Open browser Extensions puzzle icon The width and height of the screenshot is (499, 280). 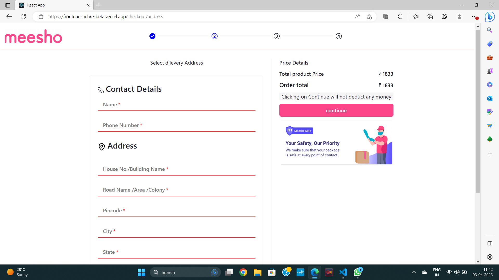coord(400,17)
